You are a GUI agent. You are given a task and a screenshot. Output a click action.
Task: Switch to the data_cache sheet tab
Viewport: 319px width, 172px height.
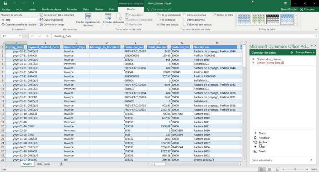pyautogui.click(x=43, y=164)
